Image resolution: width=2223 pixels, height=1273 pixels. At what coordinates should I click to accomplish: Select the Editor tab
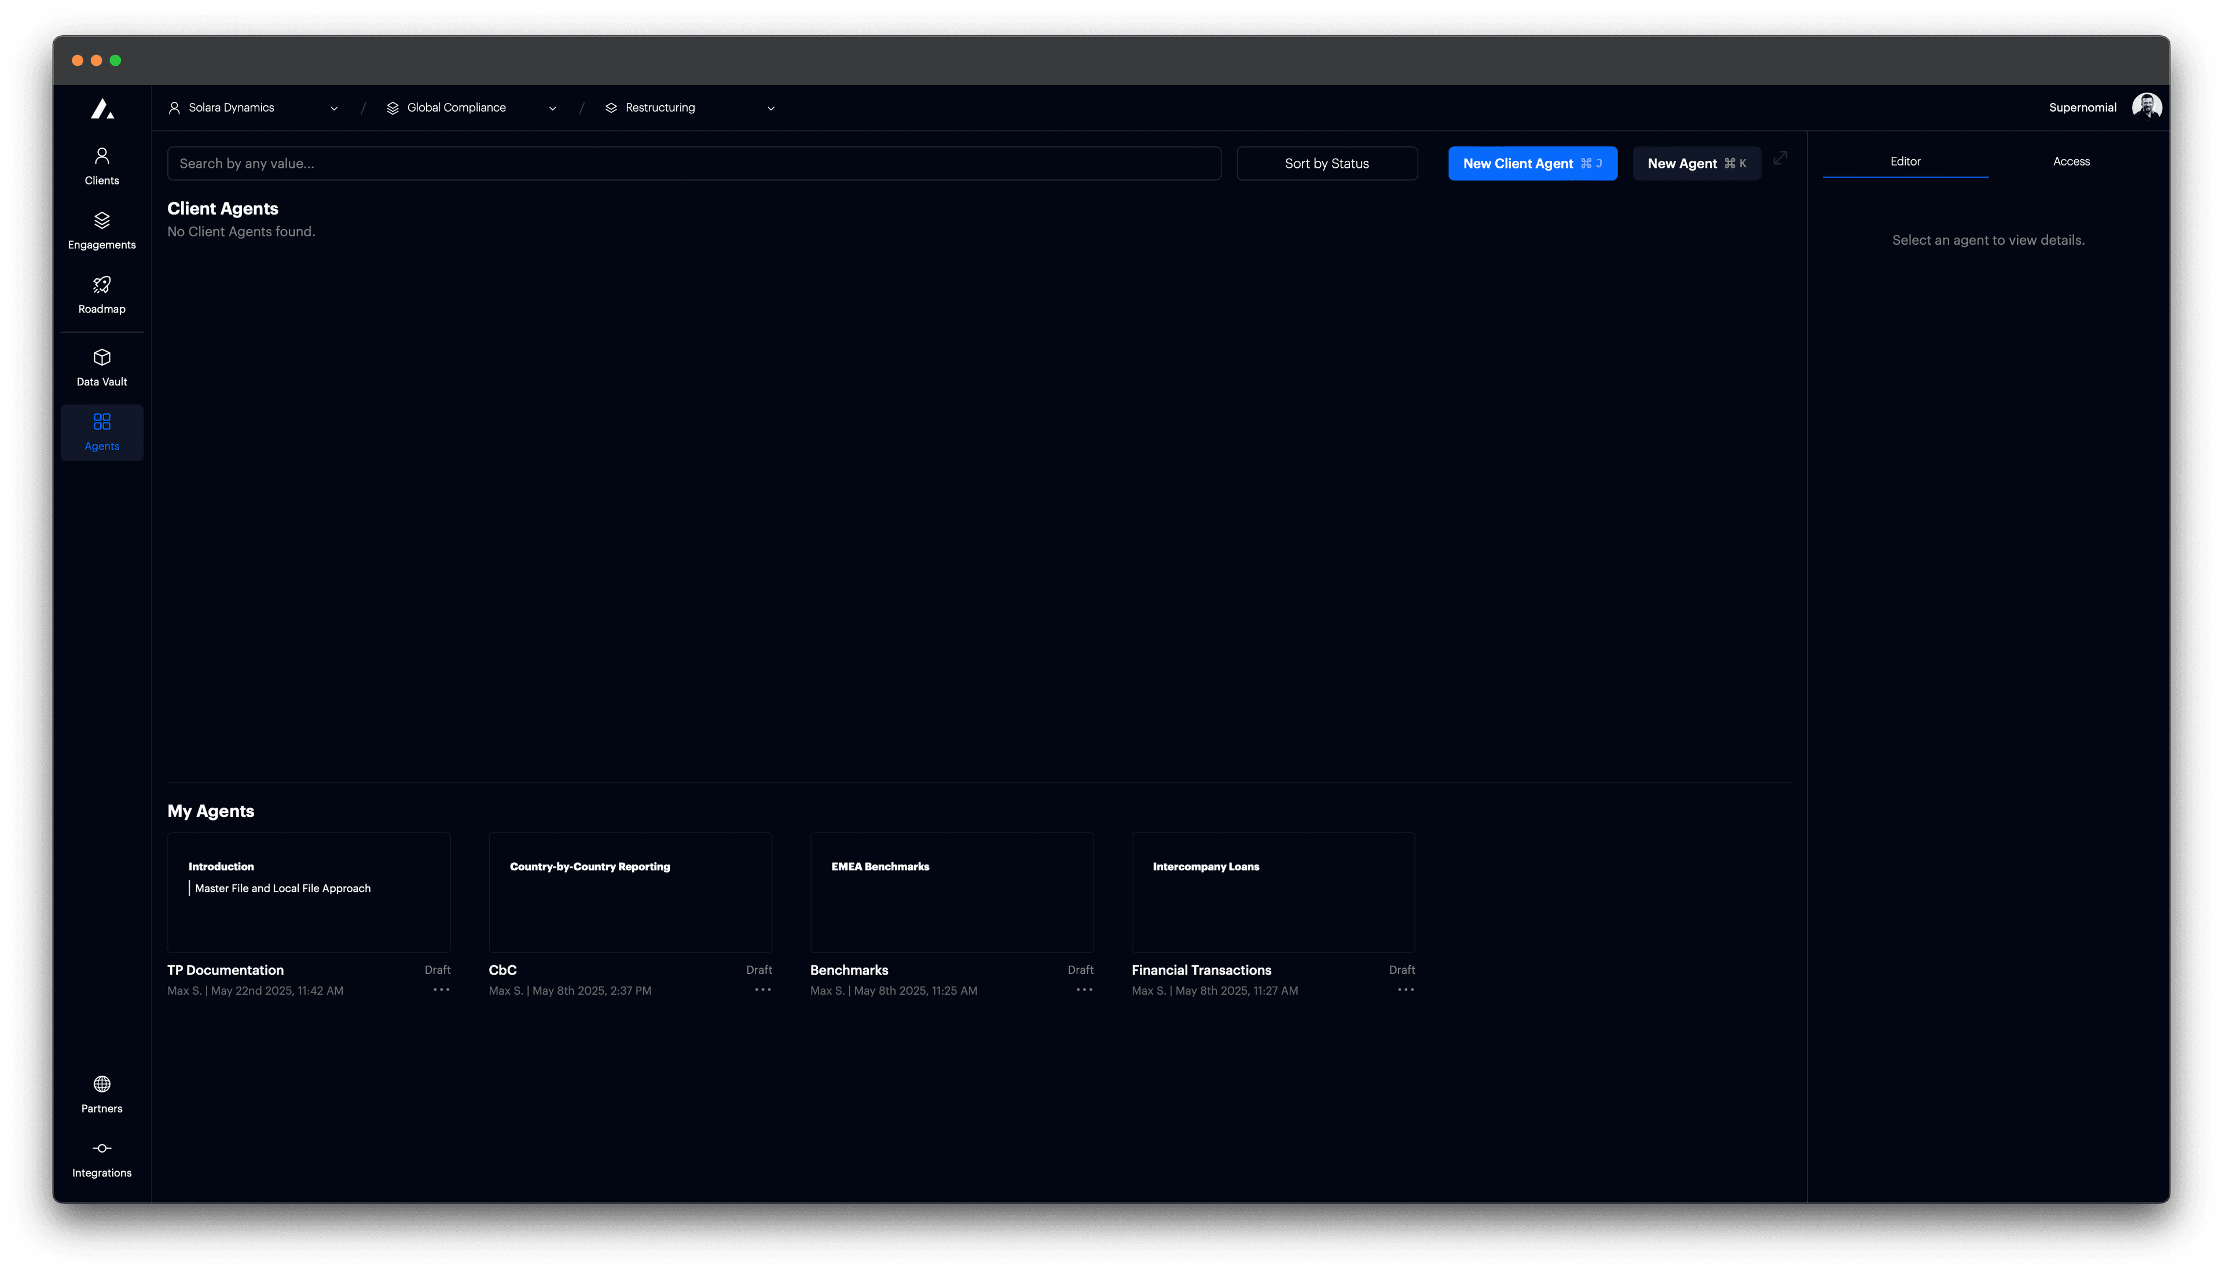[x=1906, y=161]
